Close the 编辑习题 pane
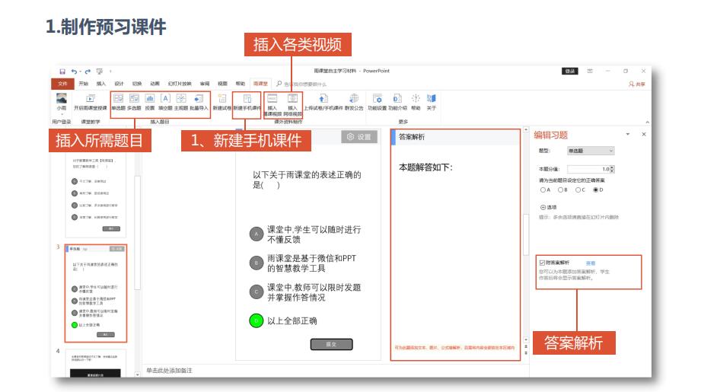Image resolution: width=701 pixels, height=392 pixels. click(x=644, y=134)
